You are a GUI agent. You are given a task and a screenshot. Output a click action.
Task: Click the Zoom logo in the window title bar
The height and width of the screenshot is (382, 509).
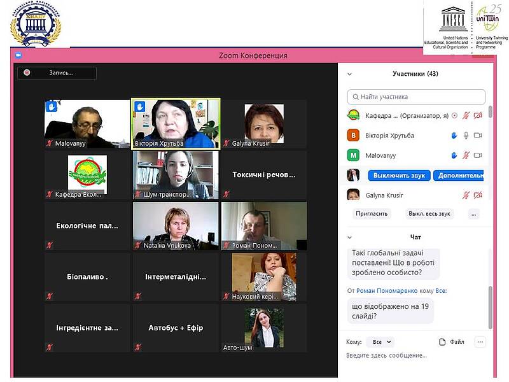pos(19,55)
